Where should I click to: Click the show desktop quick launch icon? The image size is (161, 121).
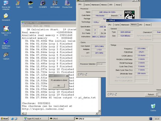[x=16, y=119]
